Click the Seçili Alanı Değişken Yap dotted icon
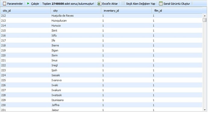Viewport: 208px width, 114px height. click(x=123, y=3)
